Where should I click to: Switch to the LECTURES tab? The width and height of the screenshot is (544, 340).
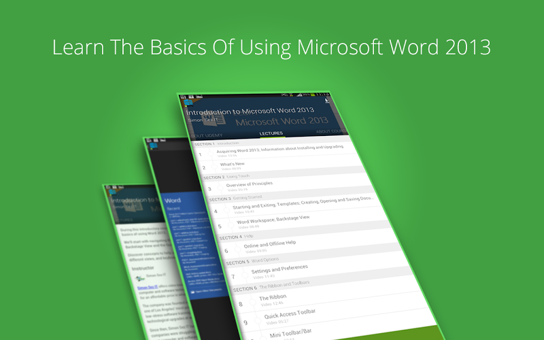tap(271, 133)
